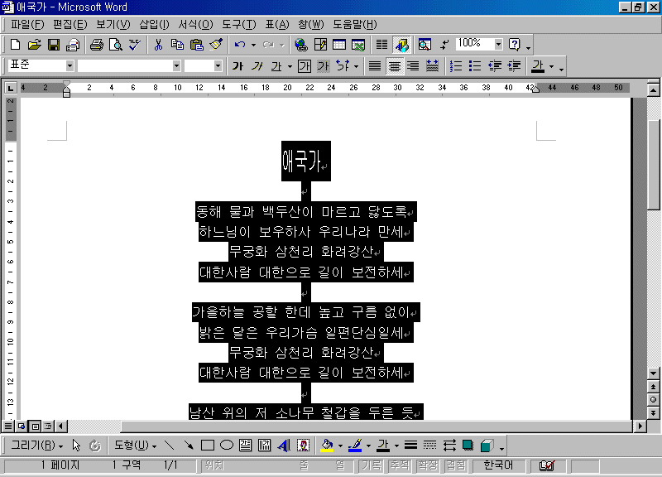
Task: Open the 편집(E) menu
Action: tap(70, 25)
